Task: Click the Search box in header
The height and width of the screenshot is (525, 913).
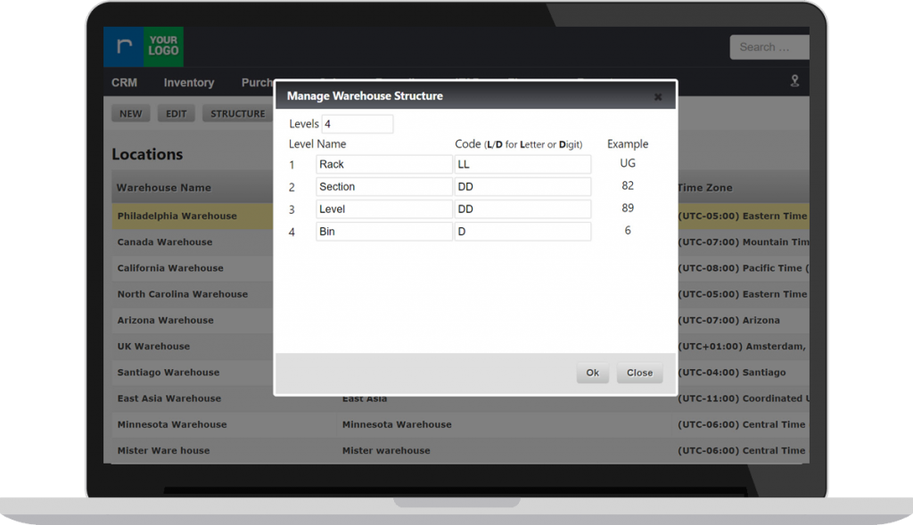Action: (769, 47)
